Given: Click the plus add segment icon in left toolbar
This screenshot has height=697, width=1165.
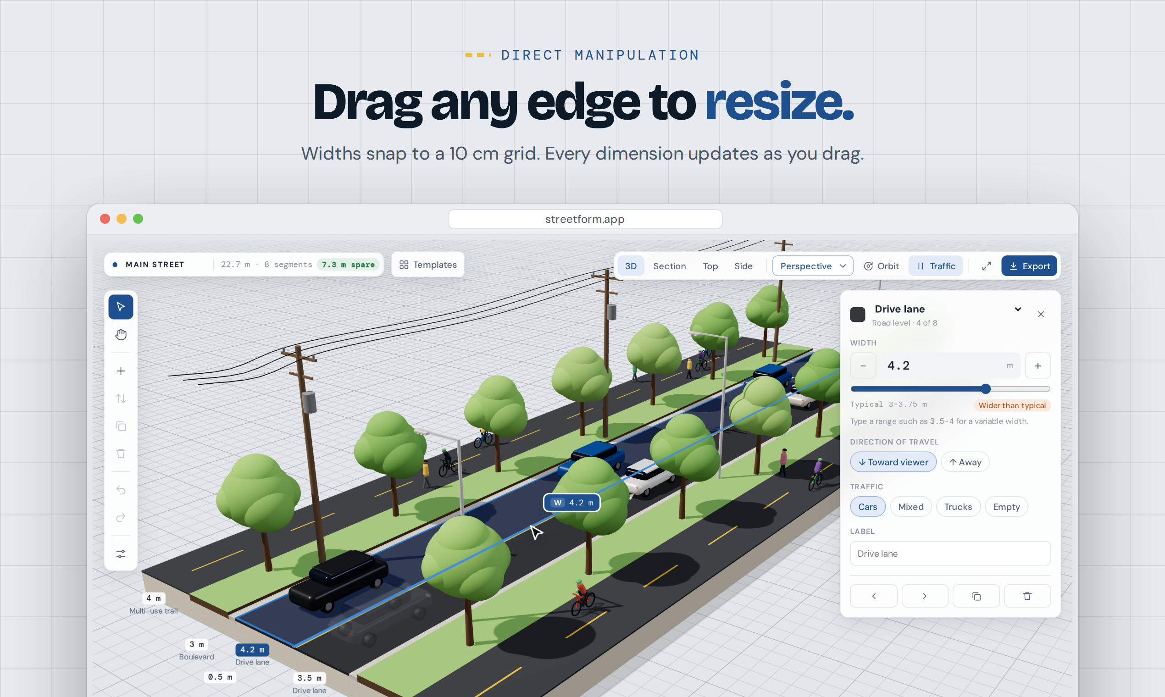Looking at the screenshot, I should pyautogui.click(x=121, y=371).
